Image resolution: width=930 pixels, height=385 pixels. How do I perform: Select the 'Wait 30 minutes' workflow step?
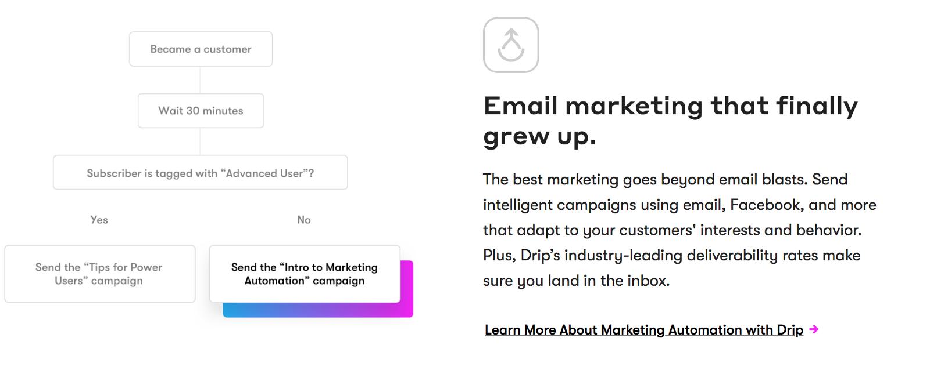[201, 111]
